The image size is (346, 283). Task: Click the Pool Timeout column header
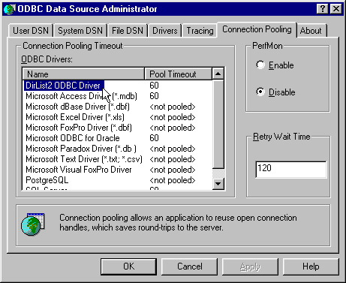click(178, 74)
